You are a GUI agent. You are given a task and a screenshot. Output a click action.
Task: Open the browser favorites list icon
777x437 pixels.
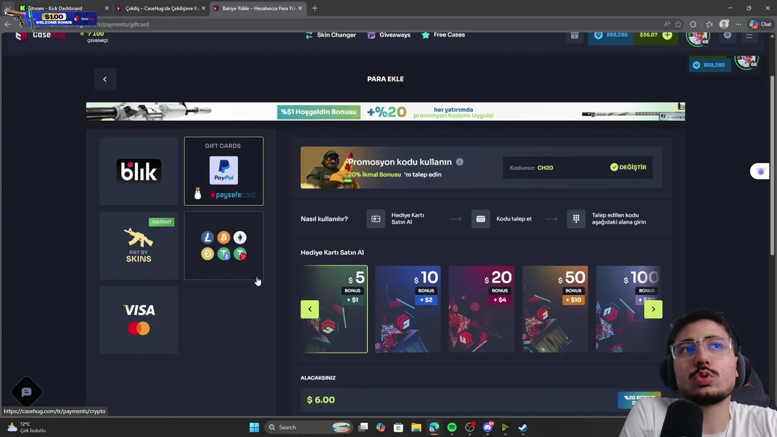point(708,24)
